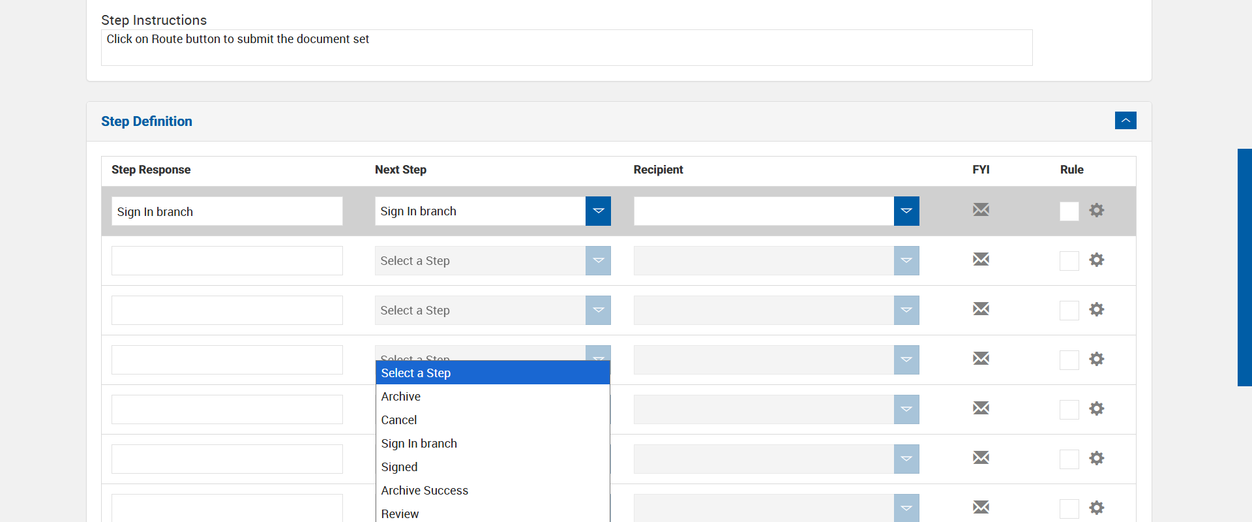
Task: Choose Archive from the step list
Action: click(401, 397)
